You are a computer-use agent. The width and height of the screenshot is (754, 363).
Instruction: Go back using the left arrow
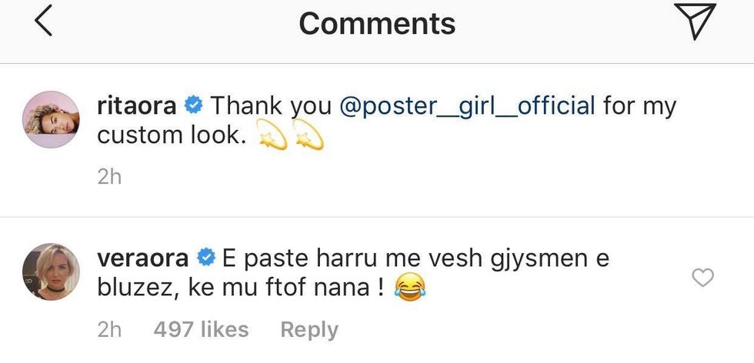coord(44,22)
